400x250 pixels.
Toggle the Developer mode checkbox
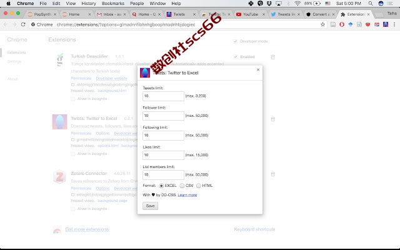235,41
